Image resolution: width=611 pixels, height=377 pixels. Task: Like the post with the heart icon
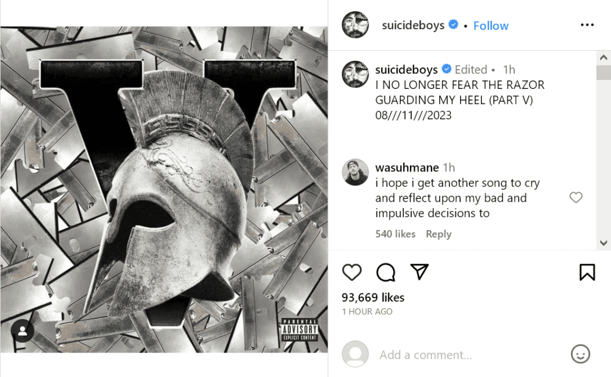[x=352, y=272]
